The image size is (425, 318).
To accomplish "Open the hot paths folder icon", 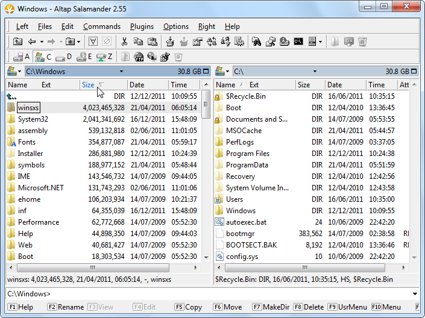I will coord(71,42).
